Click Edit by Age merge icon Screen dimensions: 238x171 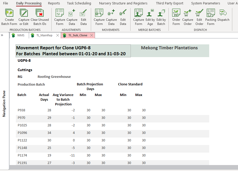(150, 17)
